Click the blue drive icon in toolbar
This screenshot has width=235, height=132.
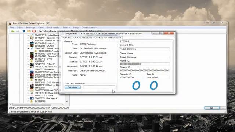(24, 31)
